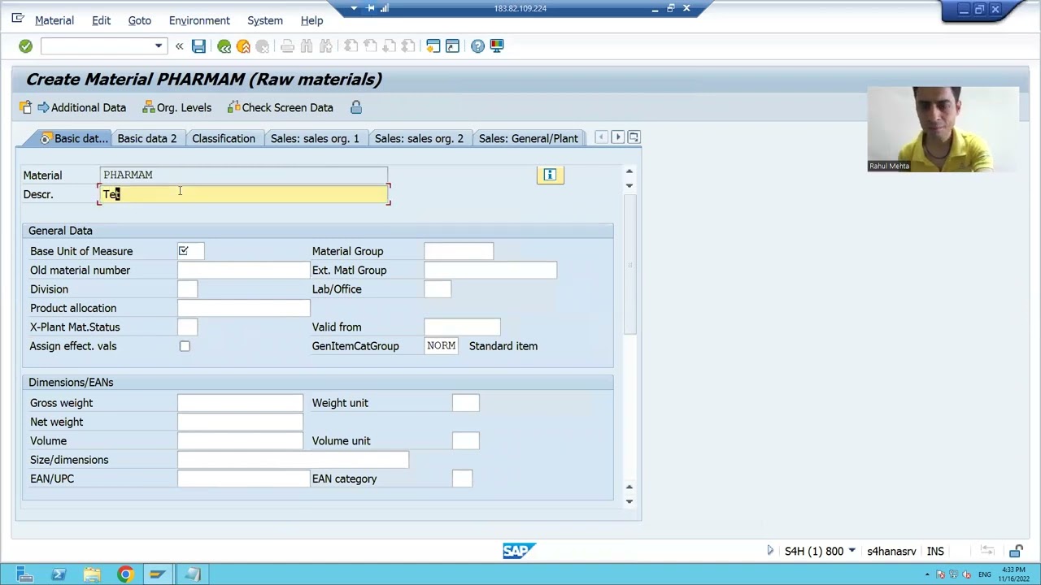The width and height of the screenshot is (1041, 585).
Task: Click the Division input field
Action: click(x=187, y=289)
